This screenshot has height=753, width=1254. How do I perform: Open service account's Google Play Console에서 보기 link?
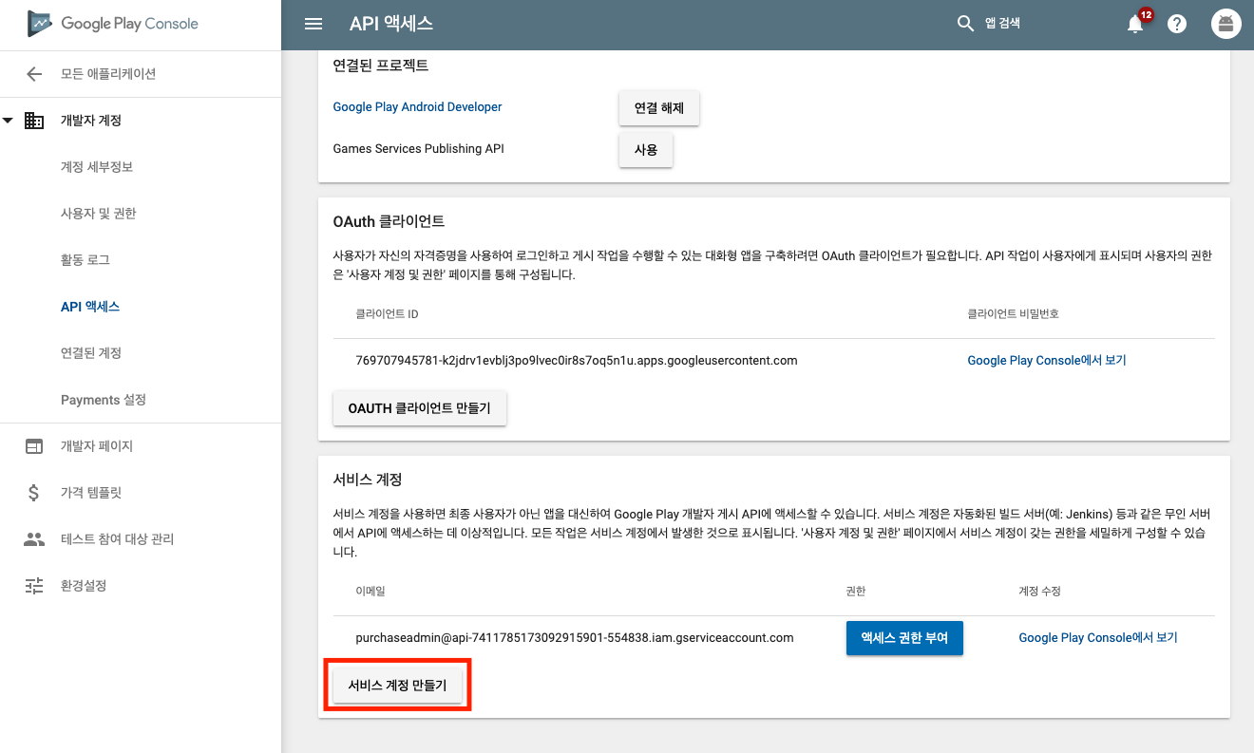[1097, 638]
